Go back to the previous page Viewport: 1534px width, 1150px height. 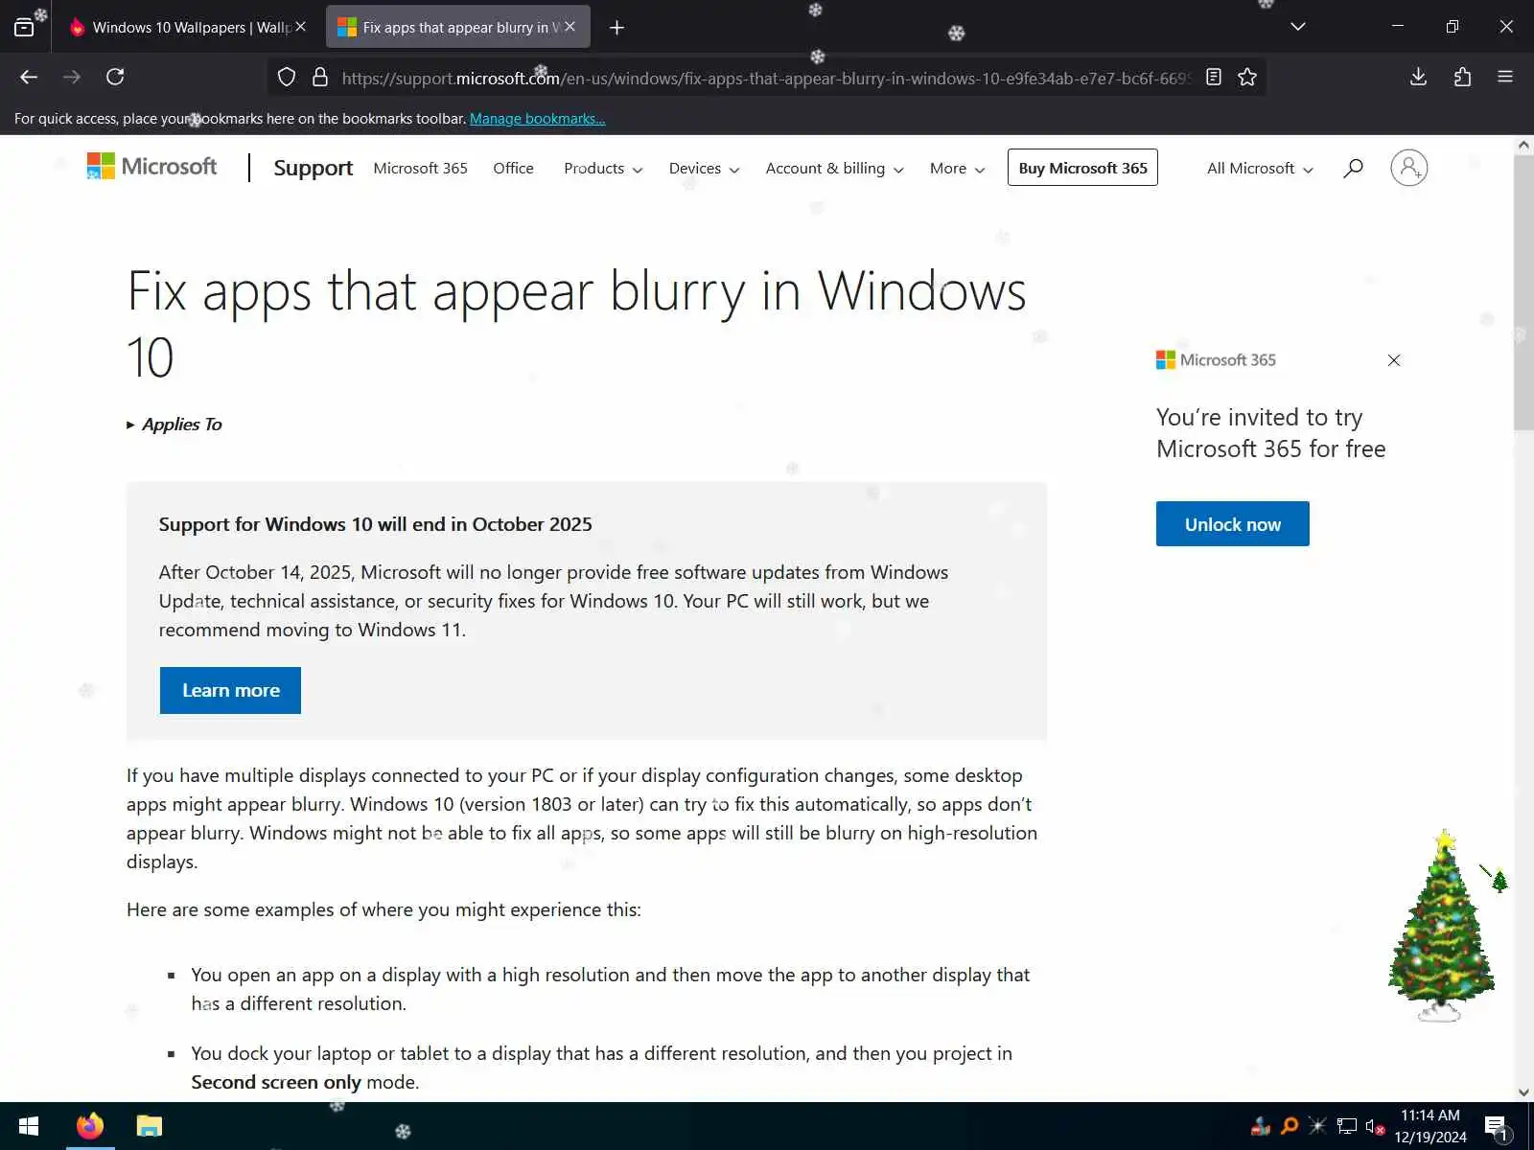tap(29, 77)
